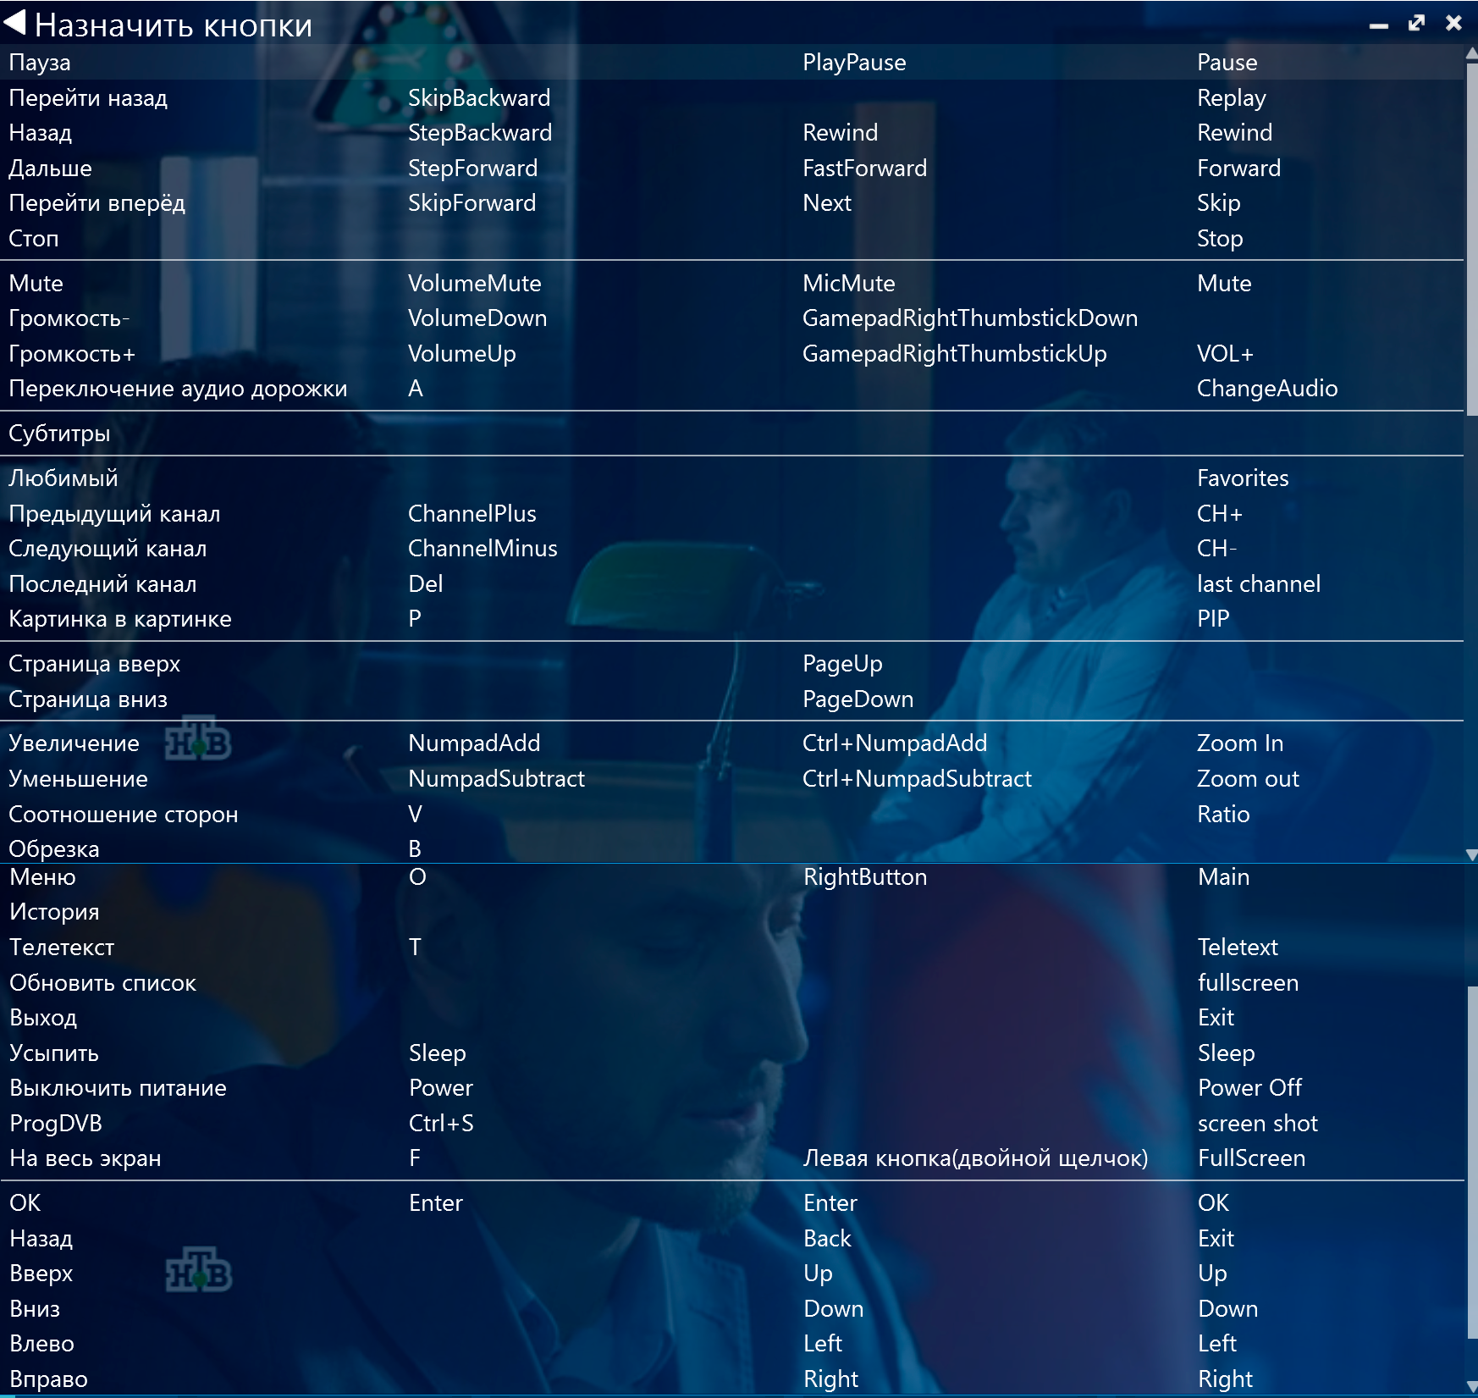The width and height of the screenshot is (1478, 1398).
Task: Close the Назначить кнопки window
Action: [1453, 23]
